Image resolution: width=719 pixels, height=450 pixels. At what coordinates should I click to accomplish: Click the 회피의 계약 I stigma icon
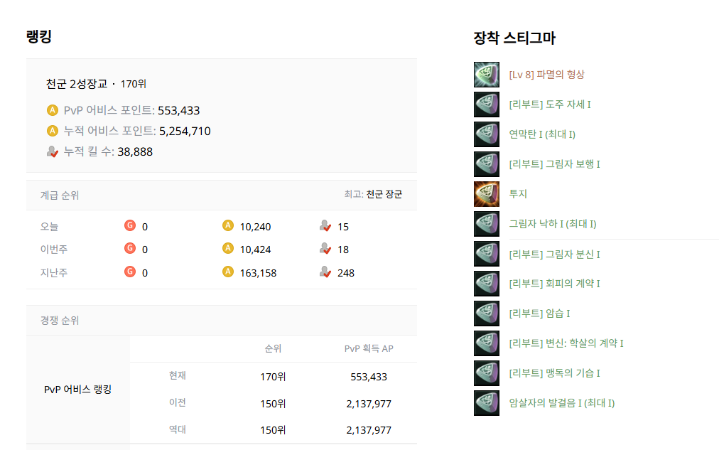(x=487, y=284)
